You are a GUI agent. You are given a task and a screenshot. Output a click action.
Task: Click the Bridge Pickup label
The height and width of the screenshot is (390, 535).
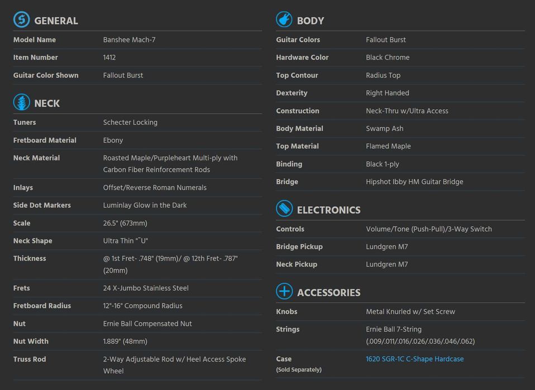[299, 247]
